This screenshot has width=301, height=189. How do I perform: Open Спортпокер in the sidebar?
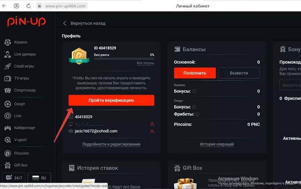tap(25, 90)
